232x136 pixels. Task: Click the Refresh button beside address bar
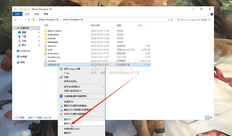pos(172,20)
